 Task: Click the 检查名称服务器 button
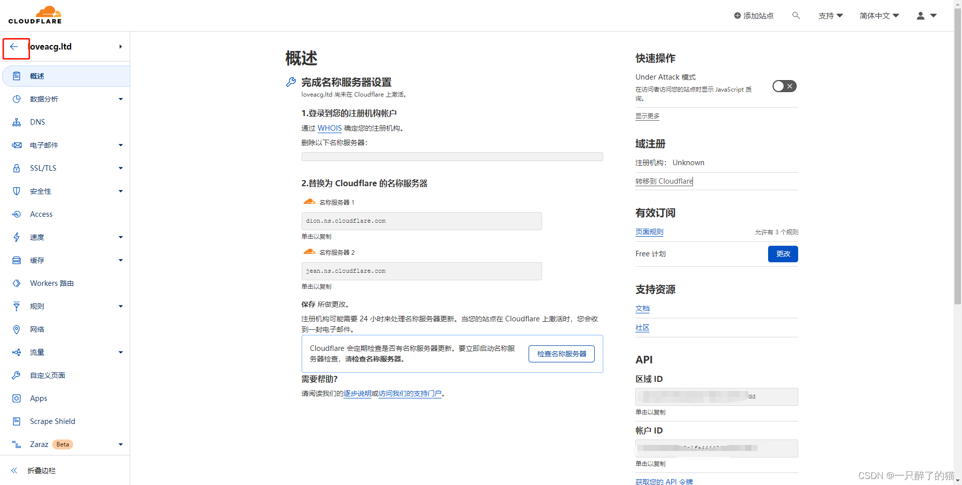click(562, 354)
